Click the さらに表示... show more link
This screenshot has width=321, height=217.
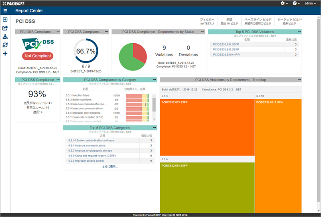110,167
